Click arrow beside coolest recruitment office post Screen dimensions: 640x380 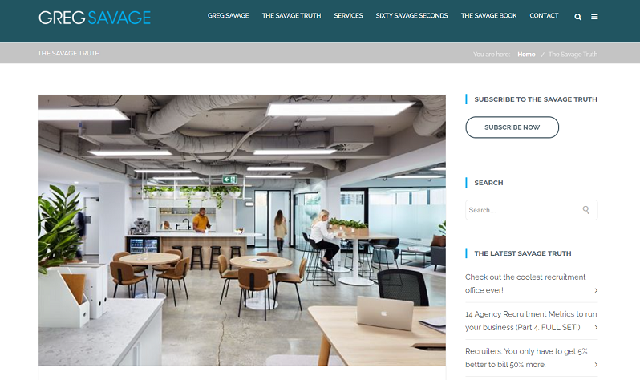(596, 291)
